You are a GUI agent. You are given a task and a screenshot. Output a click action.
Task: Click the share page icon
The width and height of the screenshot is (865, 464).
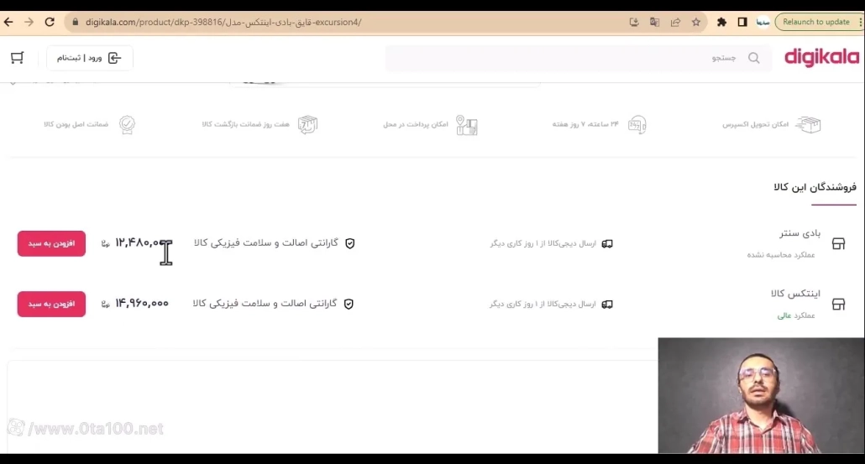click(x=675, y=22)
